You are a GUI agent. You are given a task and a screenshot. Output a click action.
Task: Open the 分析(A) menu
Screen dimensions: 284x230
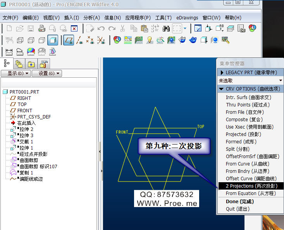pos(92,18)
